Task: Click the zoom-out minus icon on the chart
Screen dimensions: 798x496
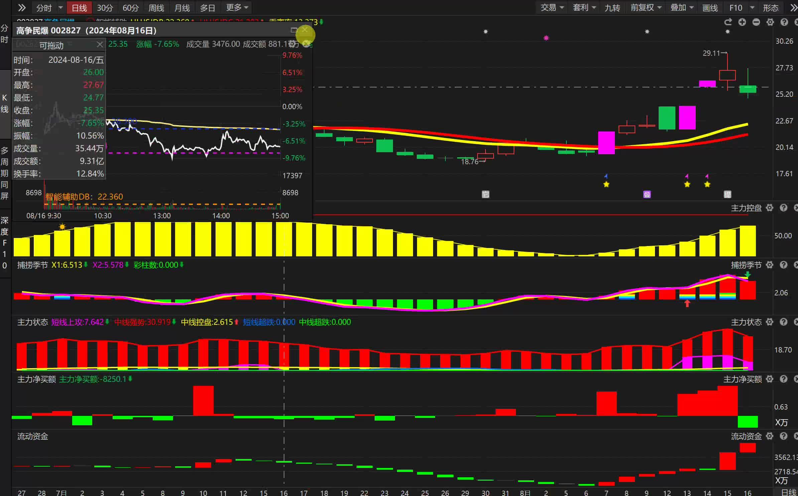Action: 756,22
